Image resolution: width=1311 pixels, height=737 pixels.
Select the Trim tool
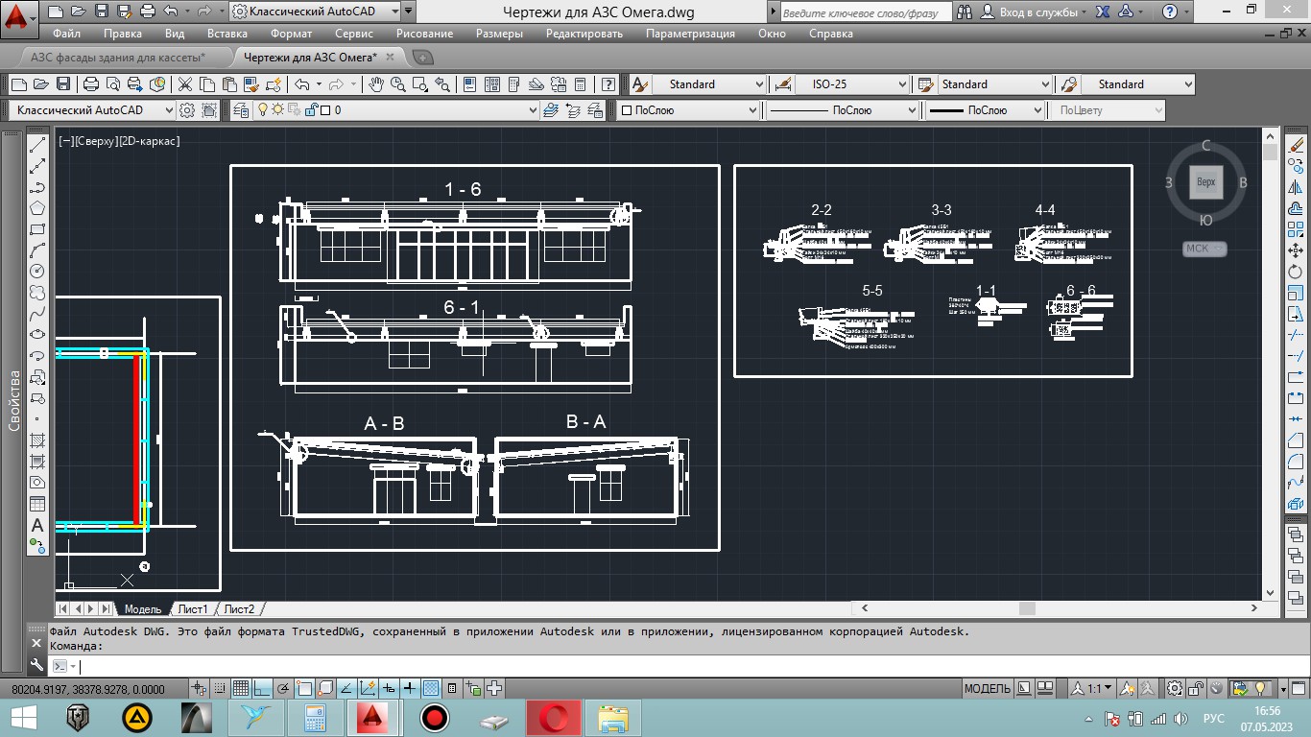tap(1296, 335)
